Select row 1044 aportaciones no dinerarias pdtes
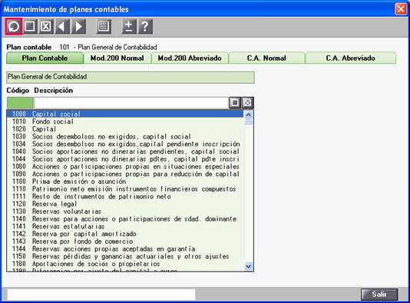This screenshot has height=303, width=410. pos(125,159)
